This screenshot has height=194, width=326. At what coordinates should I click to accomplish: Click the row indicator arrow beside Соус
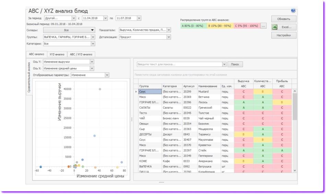136,92
